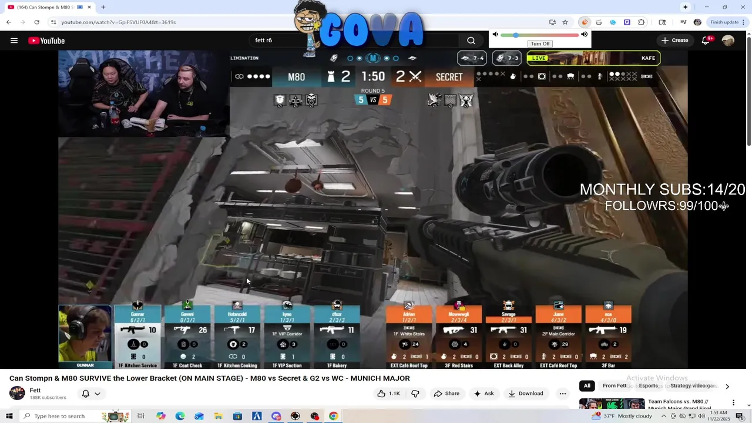Viewport: 752px width, 423px height.
Task: Open 'Team Falcons vs. M80' video title
Action: pyautogui.click(x=679, y=405)
